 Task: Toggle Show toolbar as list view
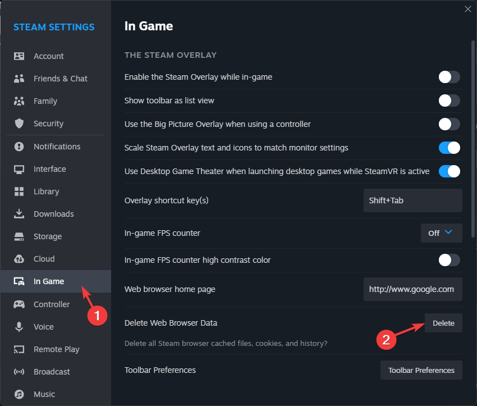coord(449,101)
